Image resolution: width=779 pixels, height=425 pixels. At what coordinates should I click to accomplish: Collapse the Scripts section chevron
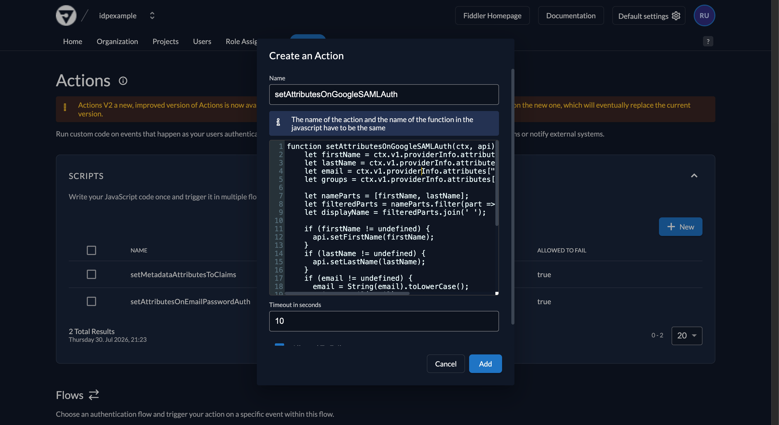click(694, 176)
